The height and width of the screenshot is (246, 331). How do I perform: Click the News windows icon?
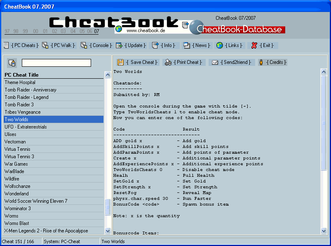coord(187,45)
